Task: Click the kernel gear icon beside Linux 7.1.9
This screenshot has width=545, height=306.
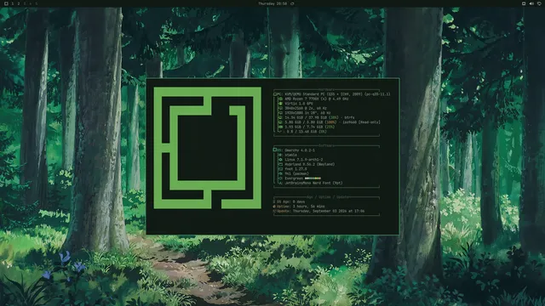Action: click(x=280, y=160)
